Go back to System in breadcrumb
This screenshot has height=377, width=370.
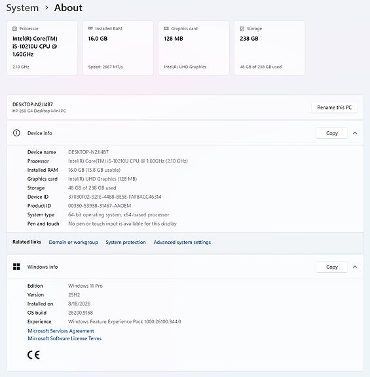point(22,8)
